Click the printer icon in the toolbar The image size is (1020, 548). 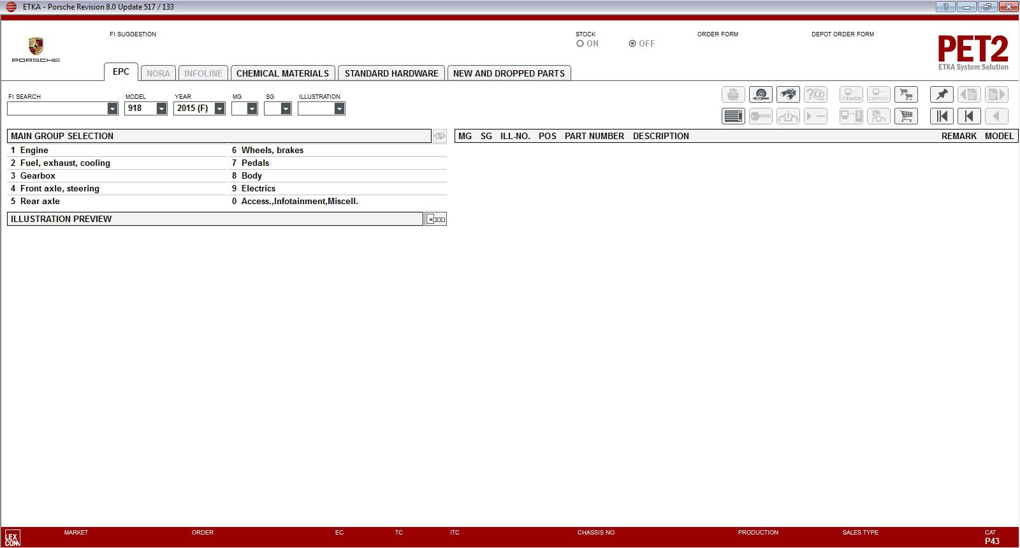[733, 95]
